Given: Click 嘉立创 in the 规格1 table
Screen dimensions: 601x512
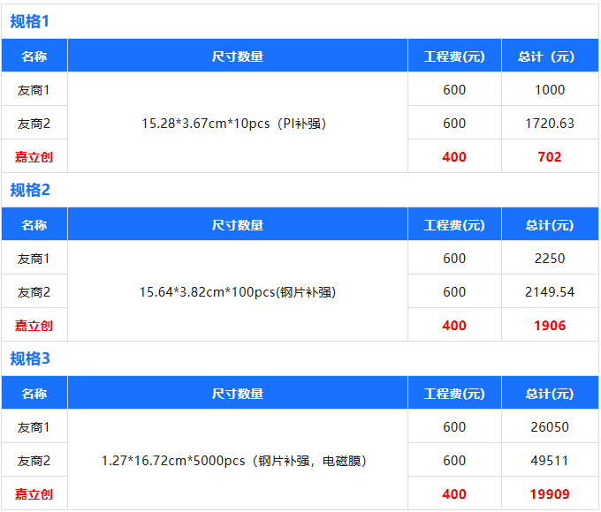Looking at the screenshot, I should [x=34, y=157].
